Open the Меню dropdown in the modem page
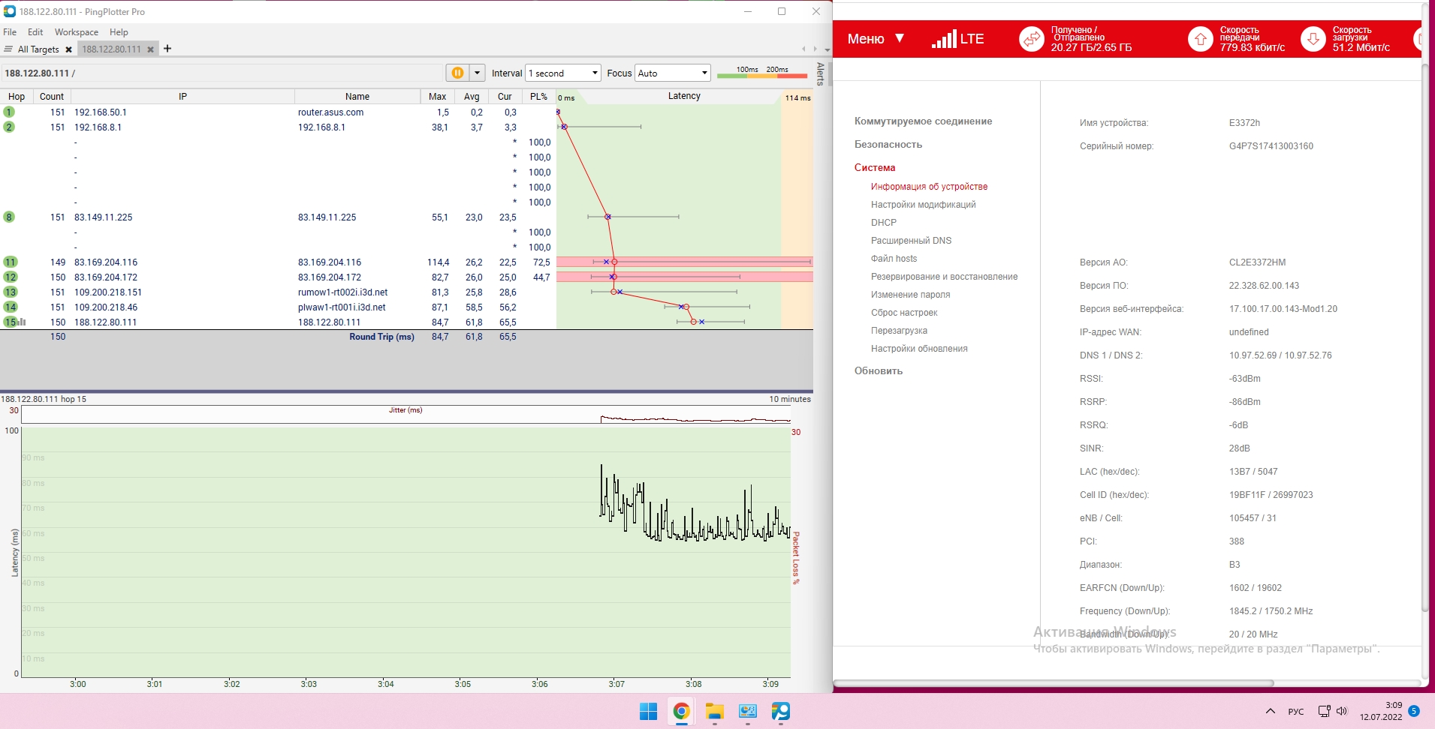Image resolution: width=1435 pixels, height=729 pixels. click(x=876, y=39)
